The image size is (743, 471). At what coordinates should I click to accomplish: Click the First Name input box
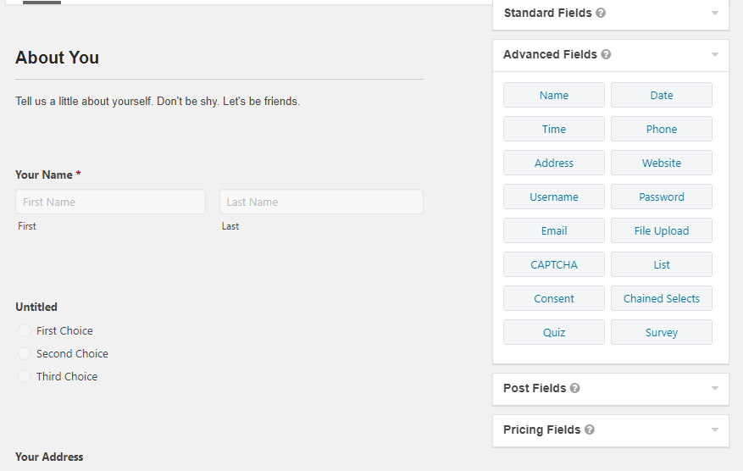(110, 202)
